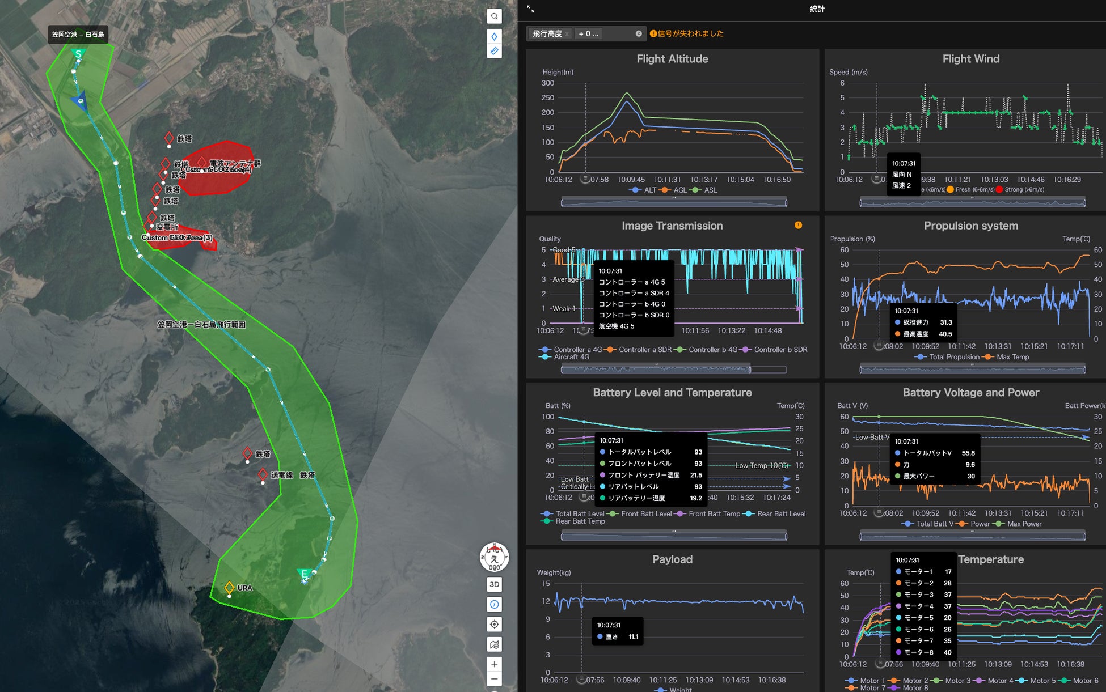Clear all filters in the selector

(639, 33)
